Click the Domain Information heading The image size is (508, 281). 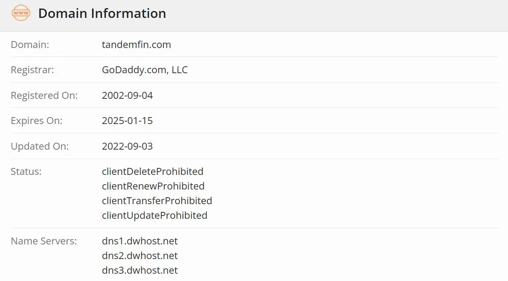click(102, 13)
